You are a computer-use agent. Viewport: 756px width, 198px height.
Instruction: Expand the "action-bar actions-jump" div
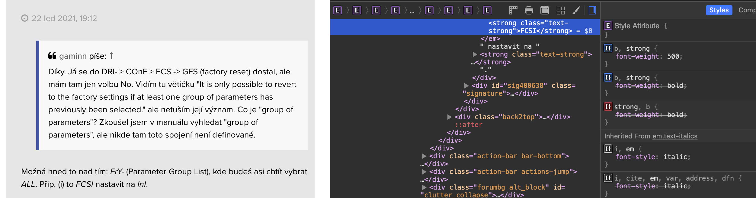tap(424, 172)
